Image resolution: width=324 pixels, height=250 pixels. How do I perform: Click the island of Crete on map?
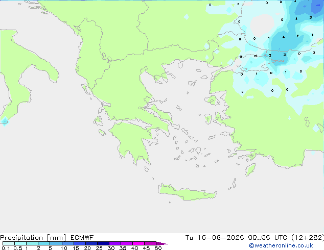click(187, 192)
